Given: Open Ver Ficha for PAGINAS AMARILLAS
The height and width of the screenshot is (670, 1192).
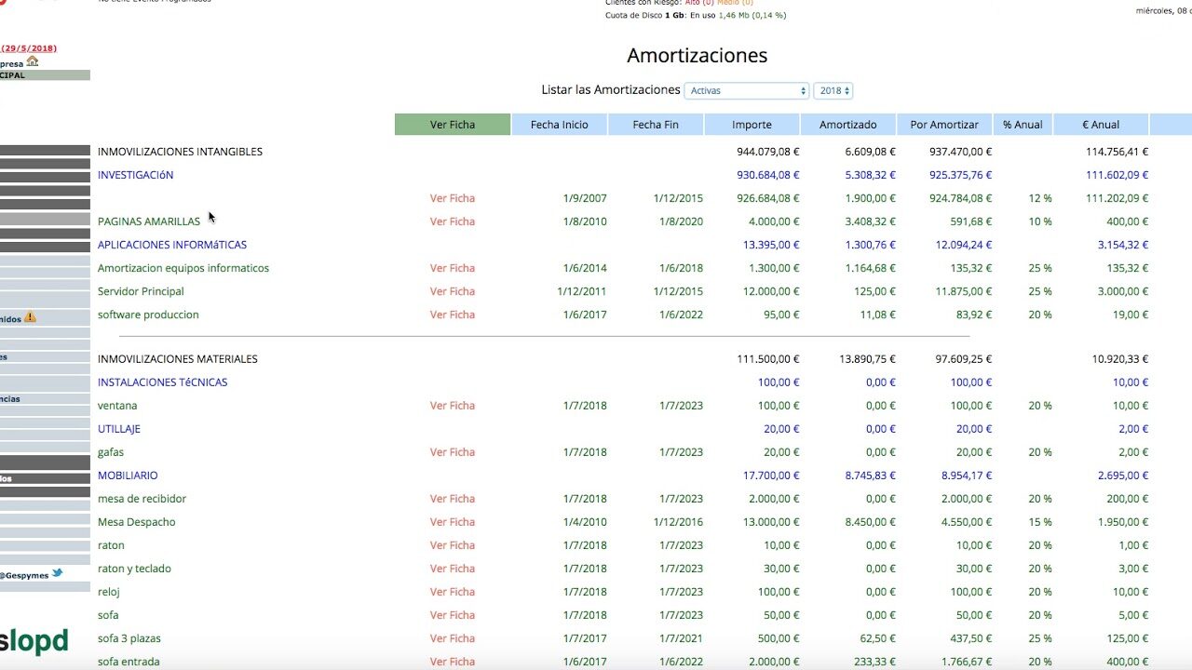Looking at the screenshot, I should pyautogui.click(x=453, y=221).
